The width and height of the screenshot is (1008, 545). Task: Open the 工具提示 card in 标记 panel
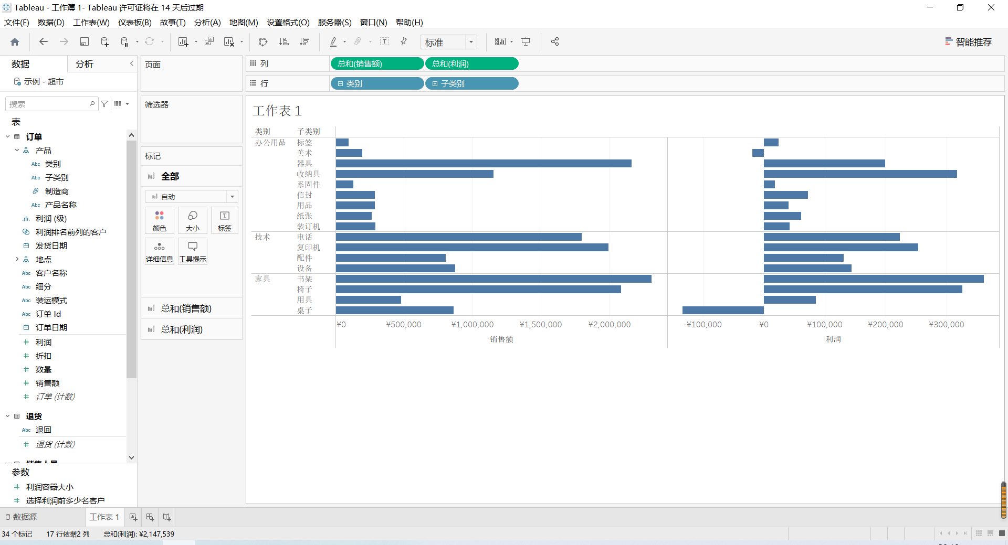coord(192,251)
